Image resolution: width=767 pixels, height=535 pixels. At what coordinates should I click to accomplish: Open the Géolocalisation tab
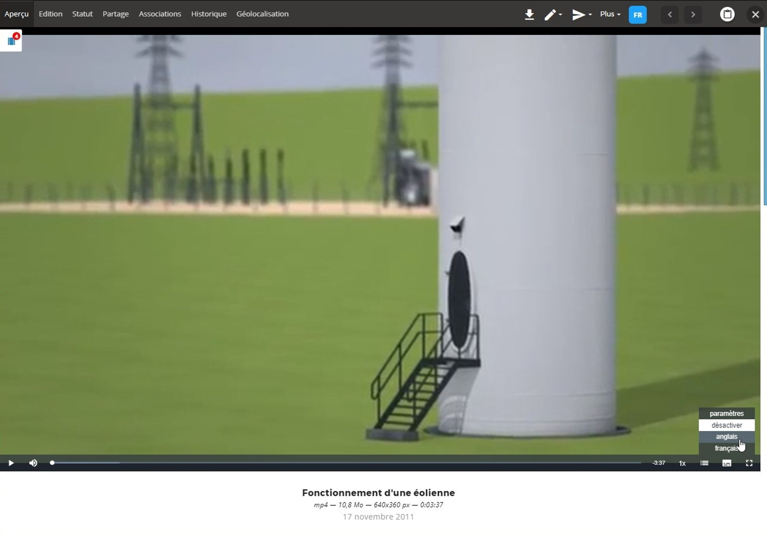click(263, 14)
